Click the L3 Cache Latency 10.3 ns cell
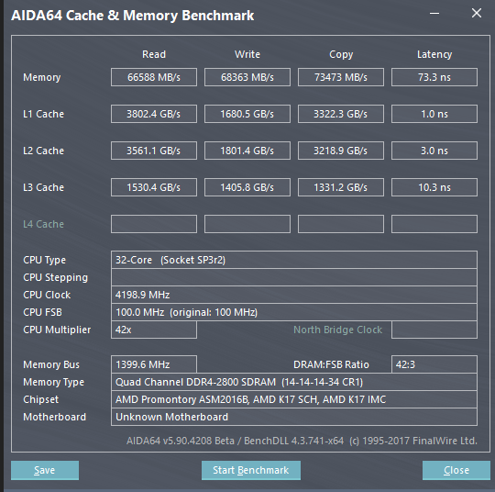This screenshot has height=492, width=495. point(434,187)
